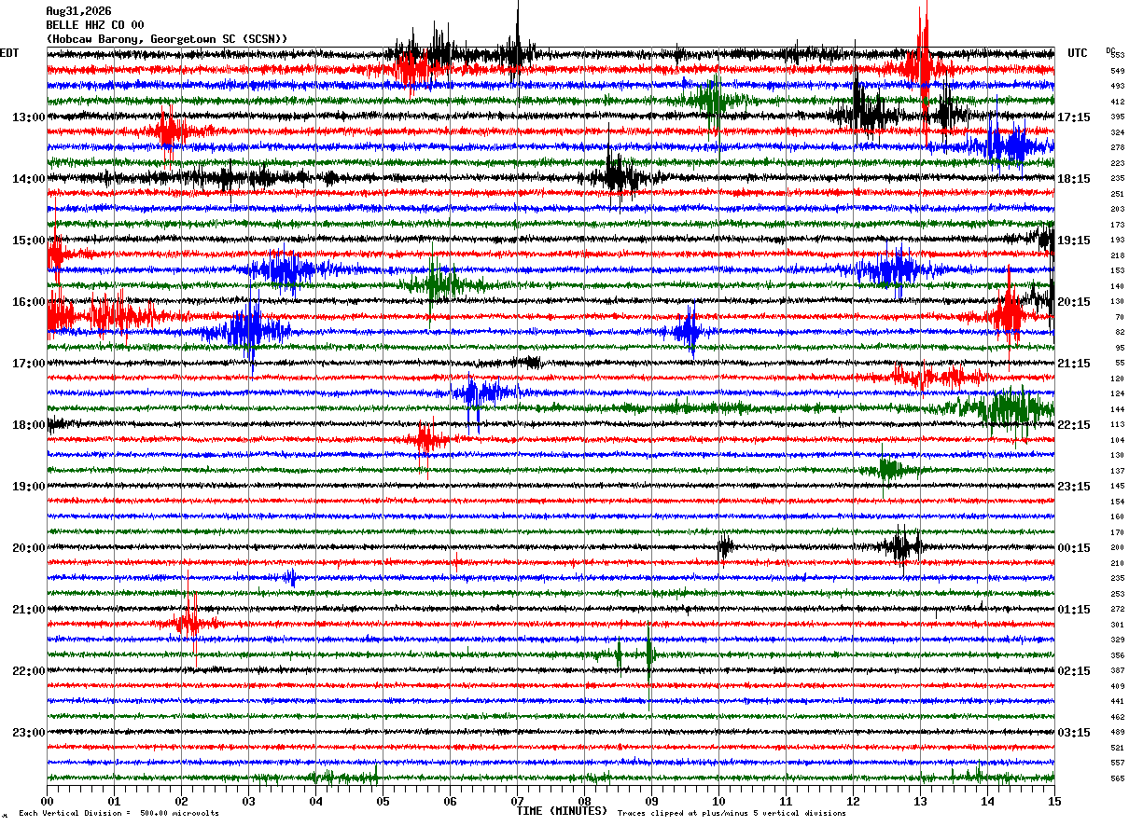Click the vertical division scale note
The image size is (1129, 826).
pos(118,814)
